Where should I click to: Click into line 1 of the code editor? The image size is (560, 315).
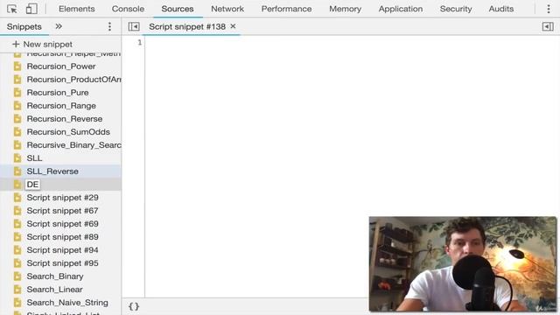click(x=352, y=43)
